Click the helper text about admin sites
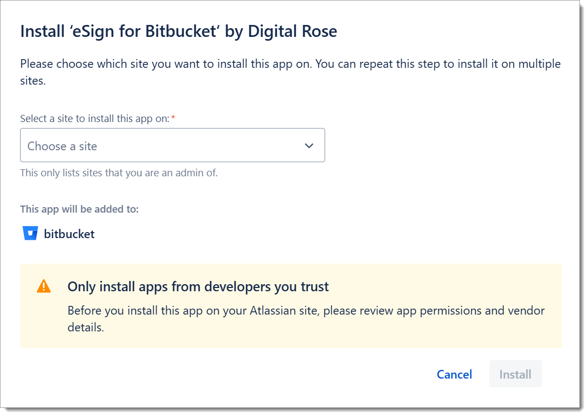 click(119, 173)
